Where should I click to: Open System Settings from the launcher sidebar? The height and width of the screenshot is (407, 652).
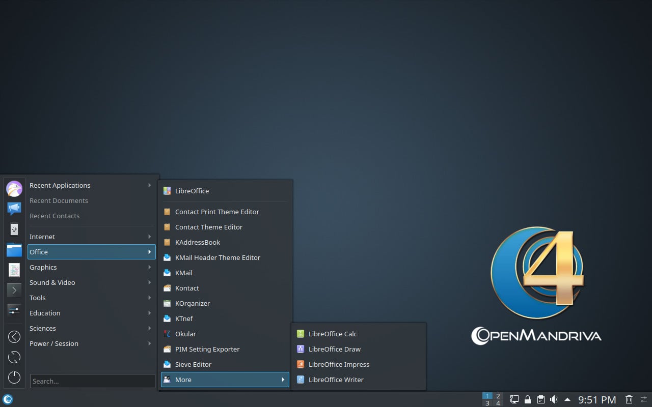pos(14,311)
